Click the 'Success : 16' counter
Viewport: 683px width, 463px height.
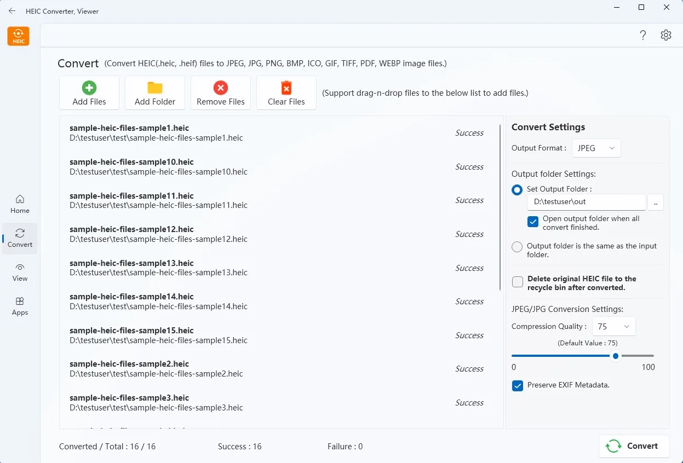point(239,447)
